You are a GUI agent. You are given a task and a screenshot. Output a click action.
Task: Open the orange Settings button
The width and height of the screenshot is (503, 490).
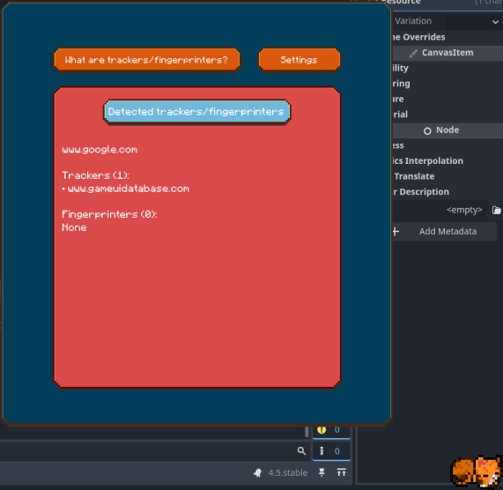299,60
